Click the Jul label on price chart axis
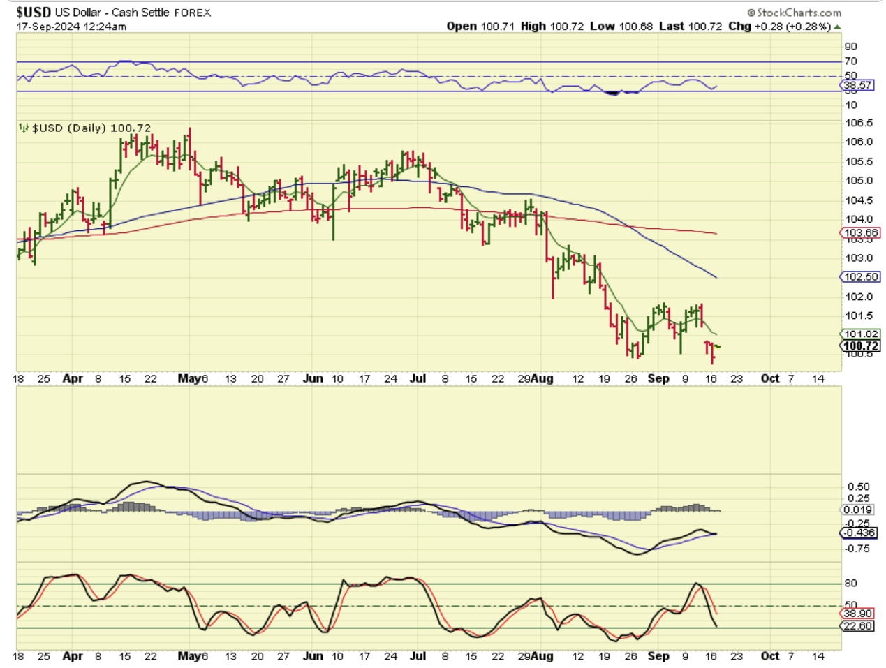 click(x=418, y=378)
